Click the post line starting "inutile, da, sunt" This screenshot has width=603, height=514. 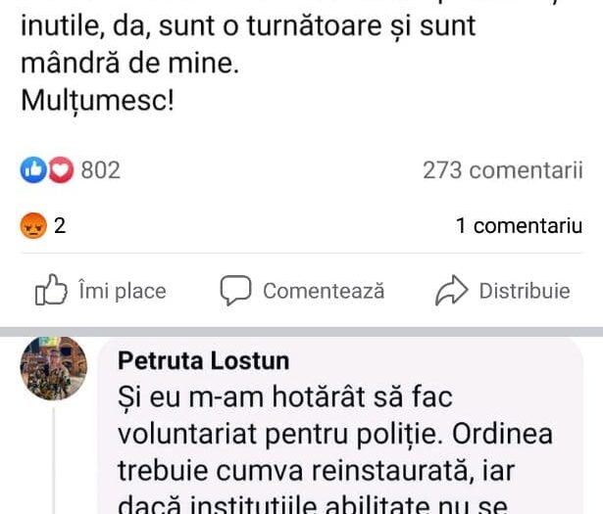[247, 25]
